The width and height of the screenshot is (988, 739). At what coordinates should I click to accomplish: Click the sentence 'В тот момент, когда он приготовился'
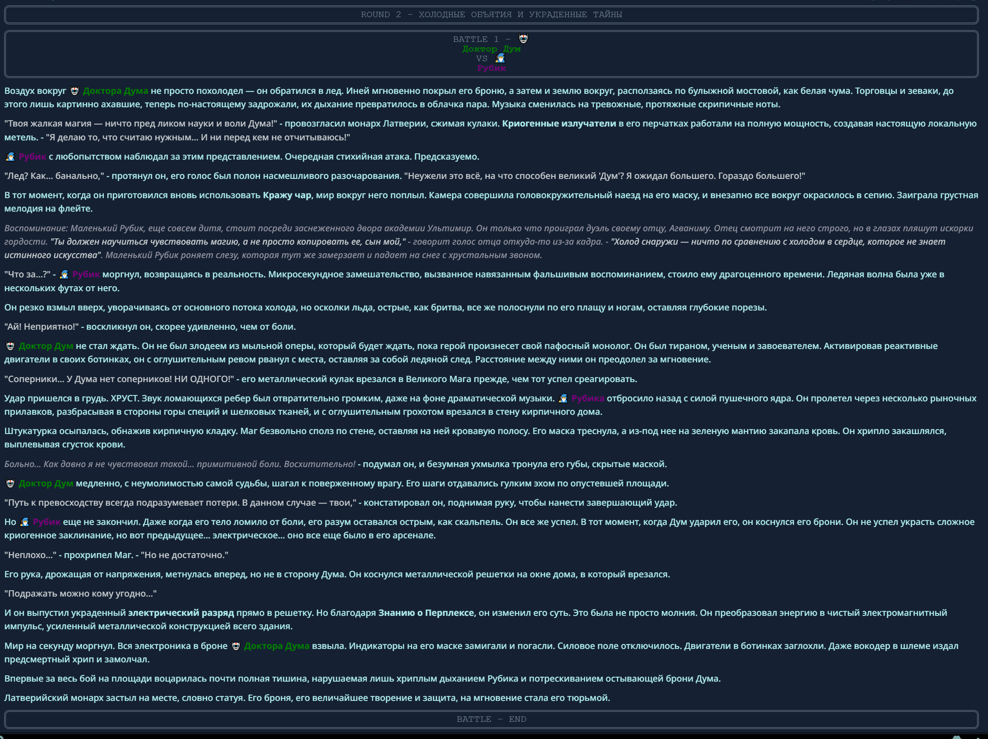tap(214, 195)
